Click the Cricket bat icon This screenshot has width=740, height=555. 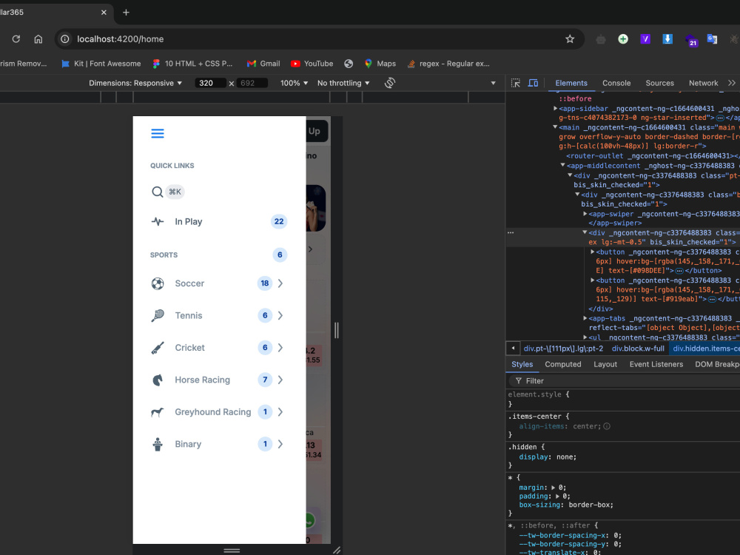(x=158, y=348)
